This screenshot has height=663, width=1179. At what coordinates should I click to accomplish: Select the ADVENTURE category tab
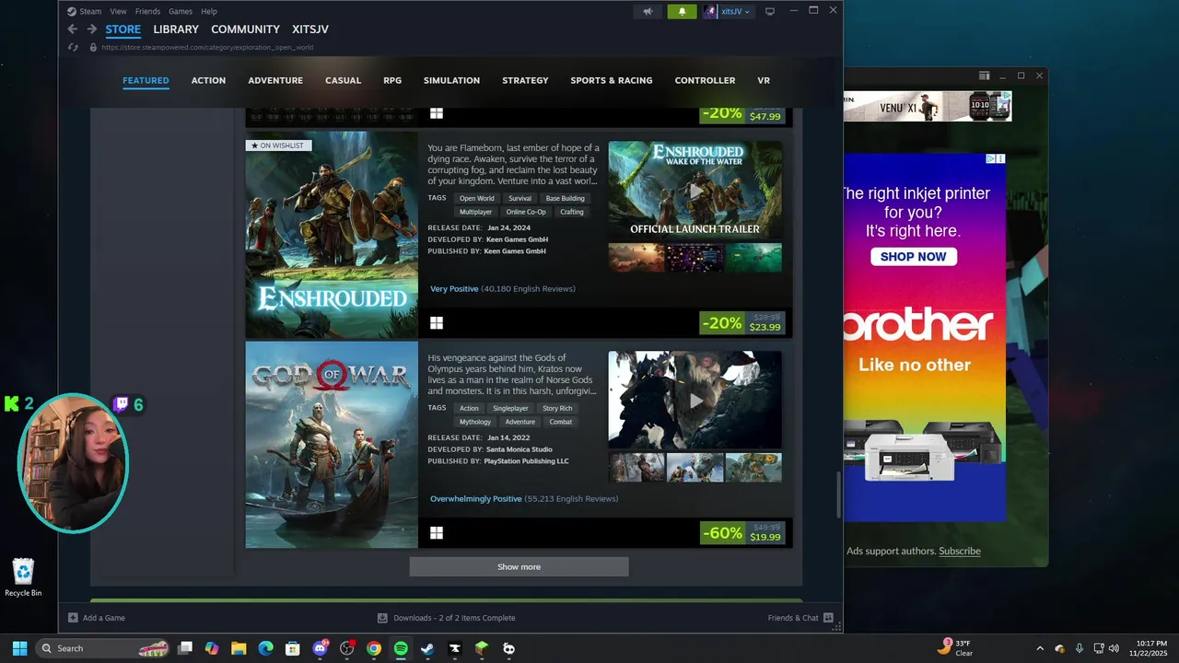click(x=275, y=80)
